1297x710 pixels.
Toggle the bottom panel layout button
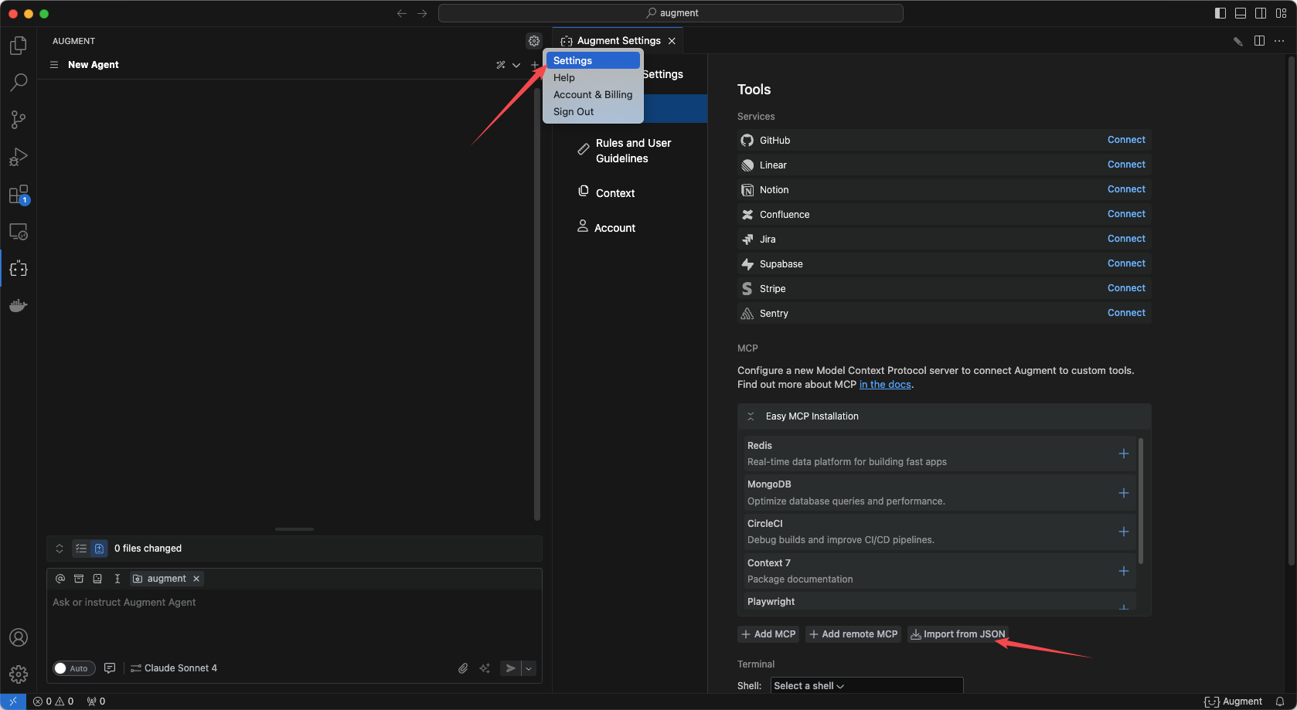1241,13
